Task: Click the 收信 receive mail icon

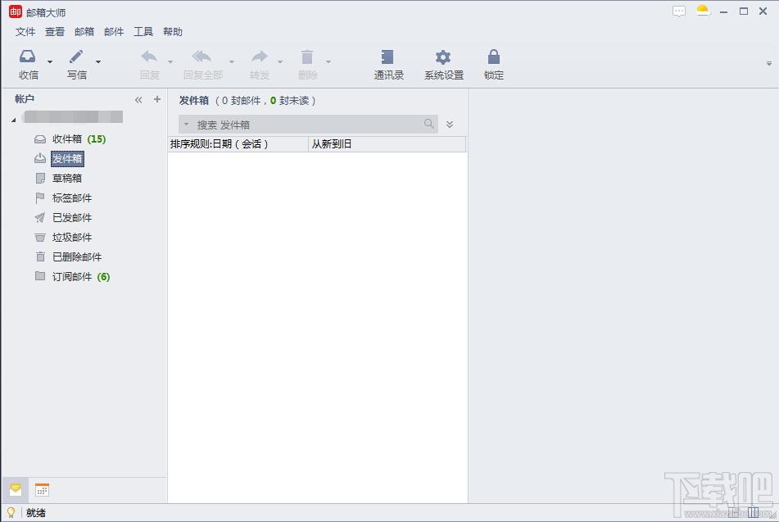Action: (28, 57)
